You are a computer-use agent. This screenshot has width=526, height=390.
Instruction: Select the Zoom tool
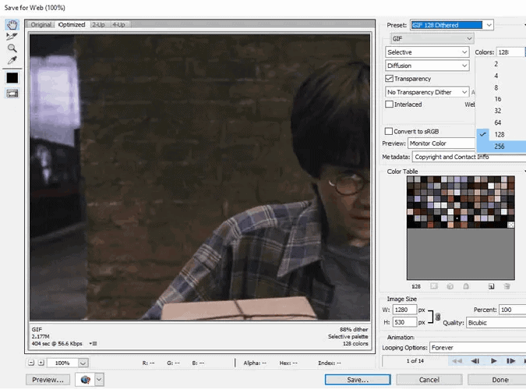click(12, 48)
